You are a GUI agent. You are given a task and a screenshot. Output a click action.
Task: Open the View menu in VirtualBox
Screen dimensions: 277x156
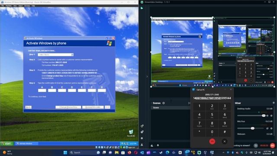point(15,6)
